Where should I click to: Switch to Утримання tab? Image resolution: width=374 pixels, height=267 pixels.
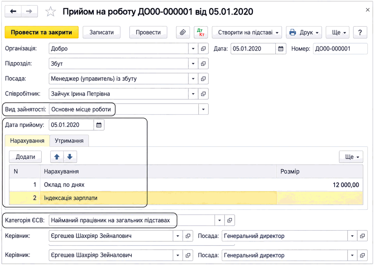(69, 141)
